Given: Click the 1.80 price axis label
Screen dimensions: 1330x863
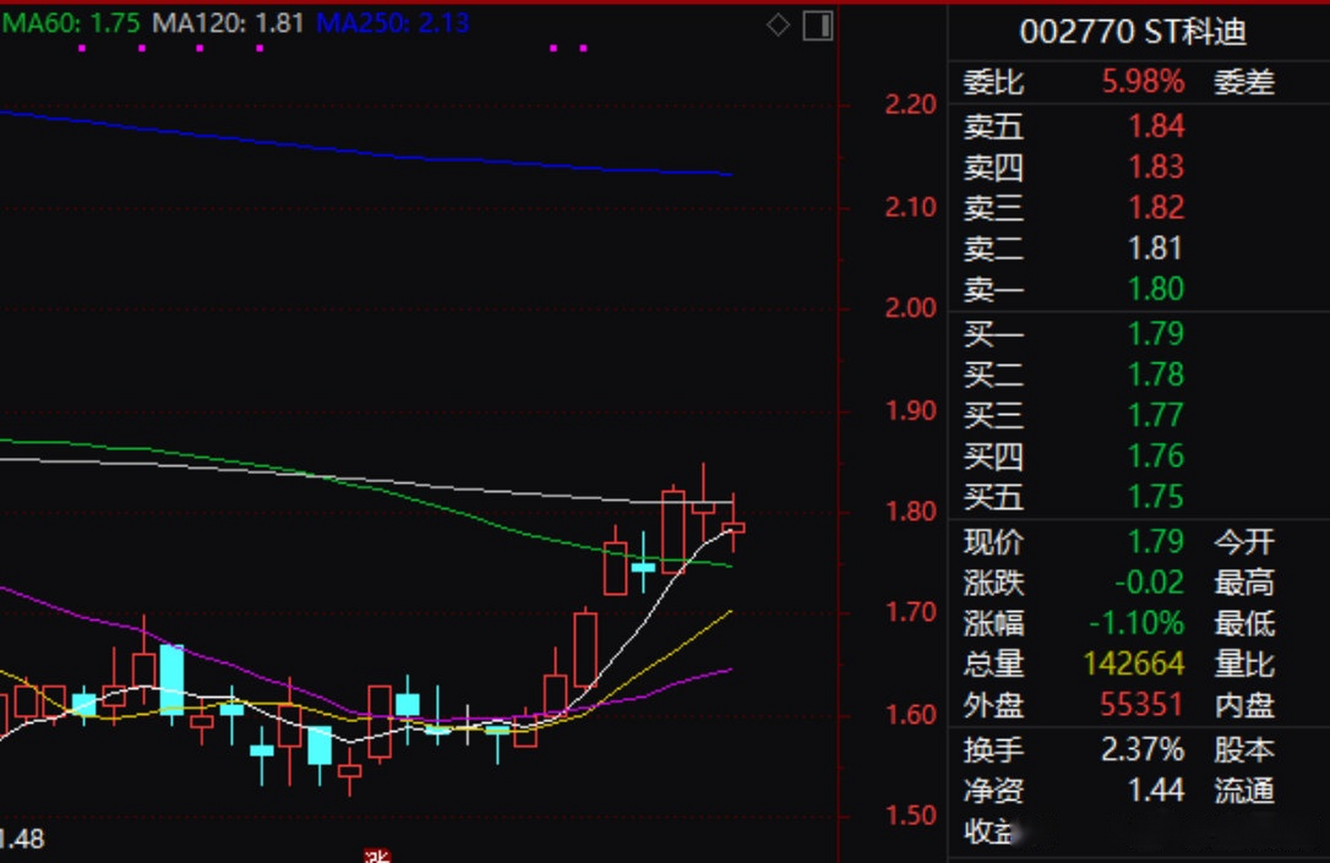Looking at the screenshot, I should click(x=910, y=512).
